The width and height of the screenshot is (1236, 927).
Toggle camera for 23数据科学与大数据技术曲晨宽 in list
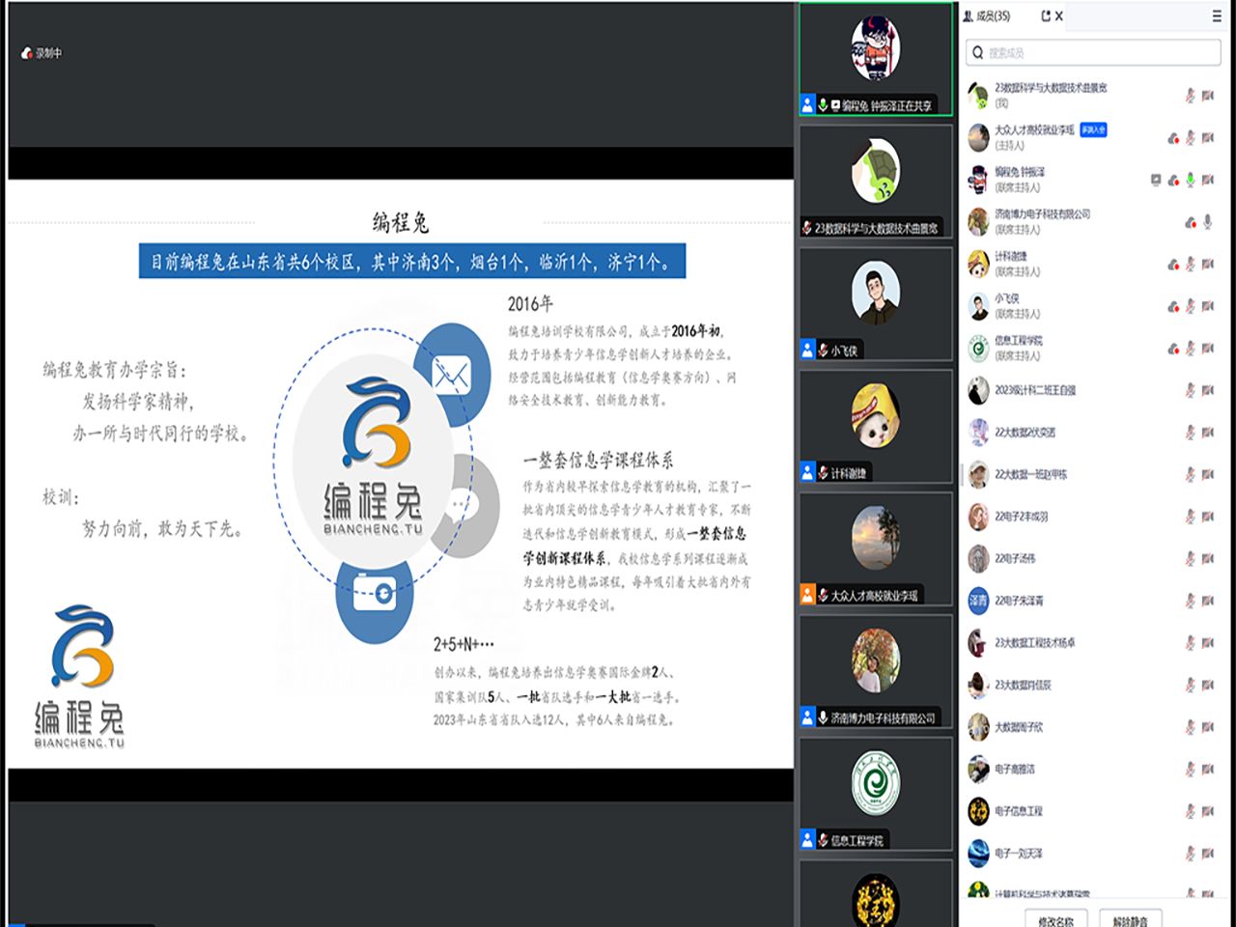1207,95
